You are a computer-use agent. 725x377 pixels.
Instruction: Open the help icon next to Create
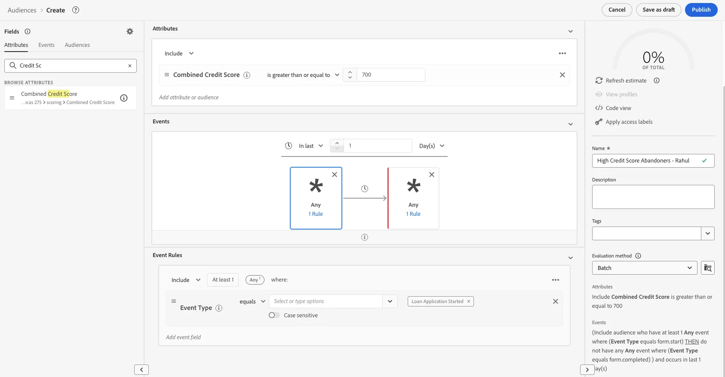[x=76, y=10]
